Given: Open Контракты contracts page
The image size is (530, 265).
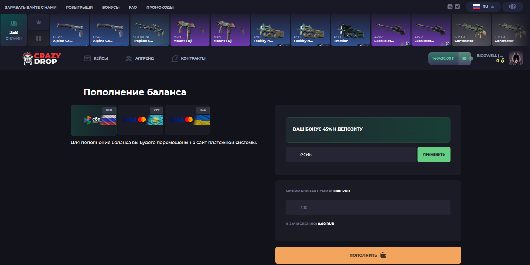Looking at the screenshot, I should tap(189, 58).
